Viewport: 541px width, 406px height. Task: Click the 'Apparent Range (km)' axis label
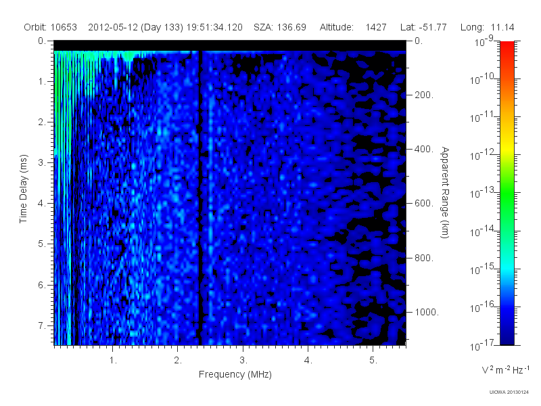tap(445, 192)
